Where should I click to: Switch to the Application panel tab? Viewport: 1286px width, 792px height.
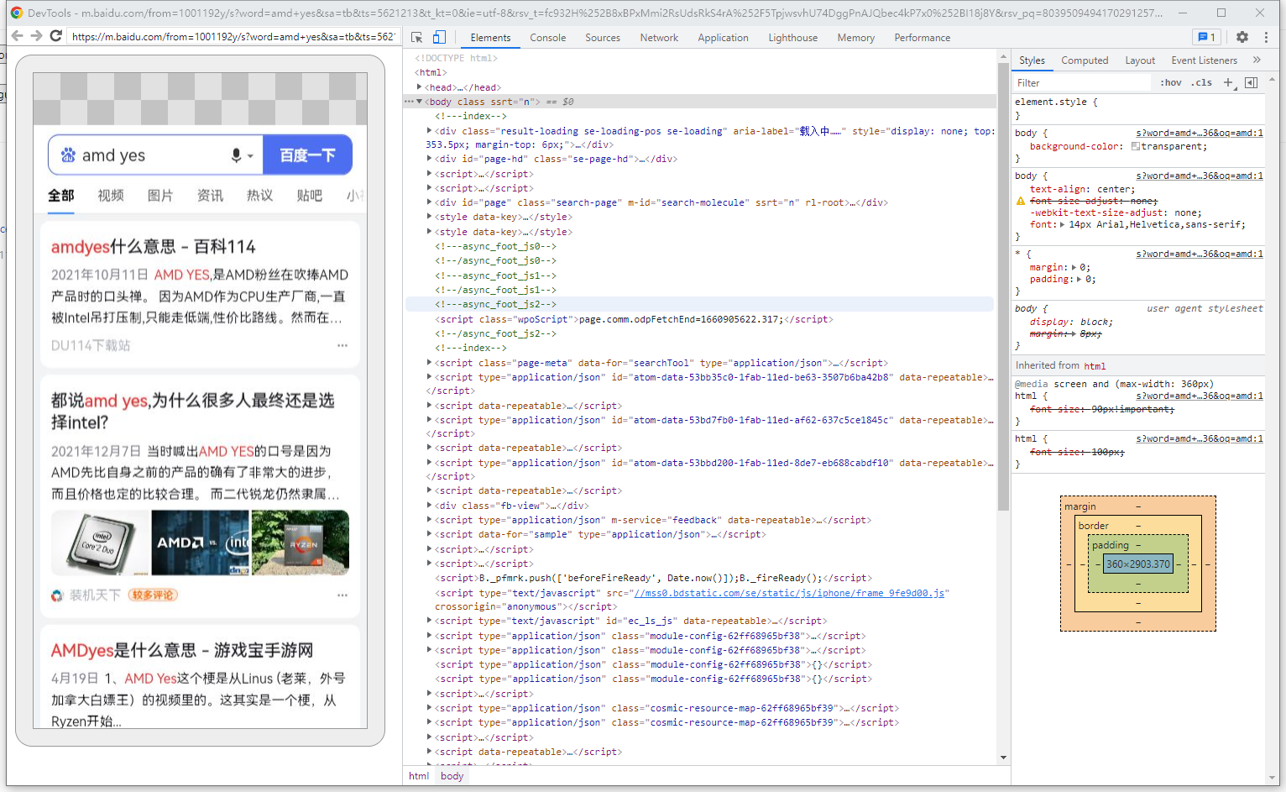coord(723,38)
